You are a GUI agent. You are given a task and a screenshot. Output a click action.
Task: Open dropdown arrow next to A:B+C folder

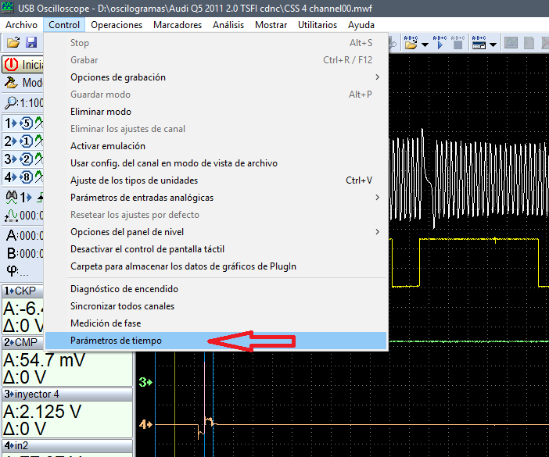click(x=425, y=44)
